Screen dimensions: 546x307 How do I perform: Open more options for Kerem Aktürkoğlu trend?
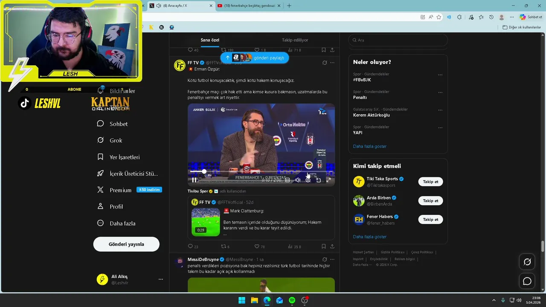tap(440, 110)
